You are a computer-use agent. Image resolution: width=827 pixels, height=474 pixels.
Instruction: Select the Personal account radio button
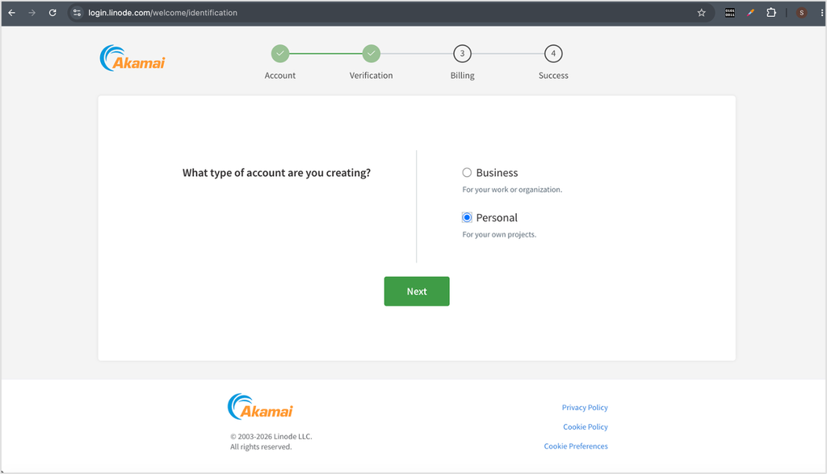coord(467,217)
